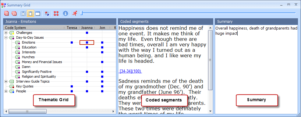The width and height of the screenshot is (301, 117).
Task: Expand the Interview Guide Topics node
Action: (6, 81)
